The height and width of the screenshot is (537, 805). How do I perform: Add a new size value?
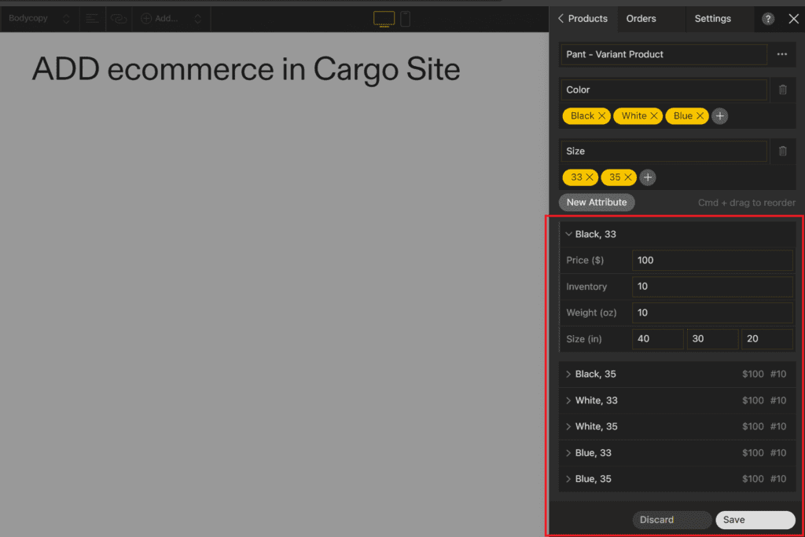pos(648,177)
